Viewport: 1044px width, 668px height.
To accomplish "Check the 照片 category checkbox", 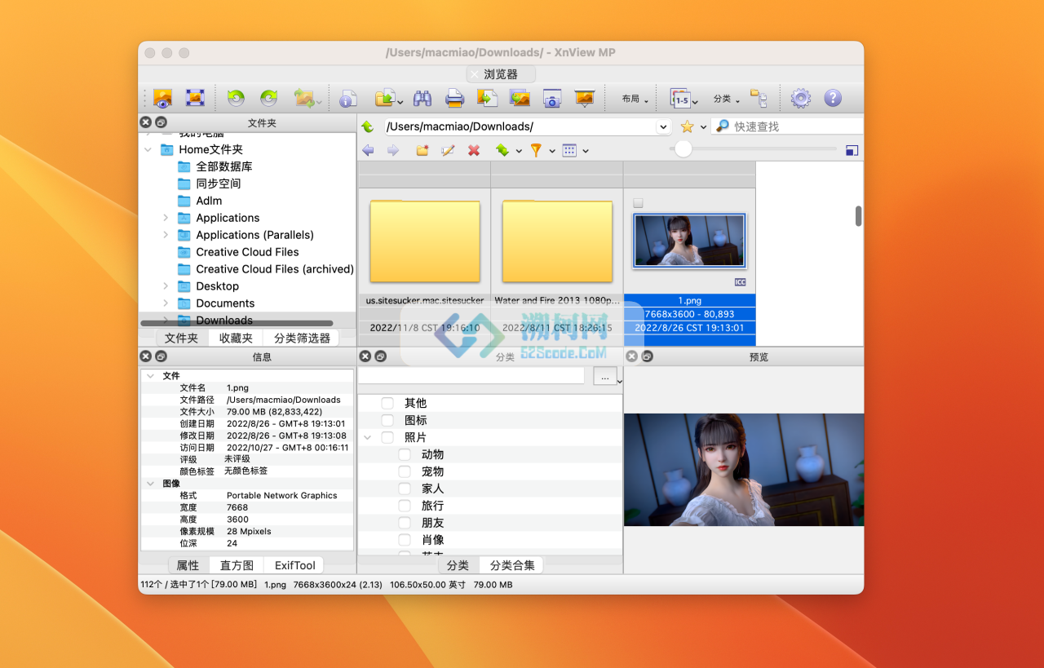I will [387, 437].
